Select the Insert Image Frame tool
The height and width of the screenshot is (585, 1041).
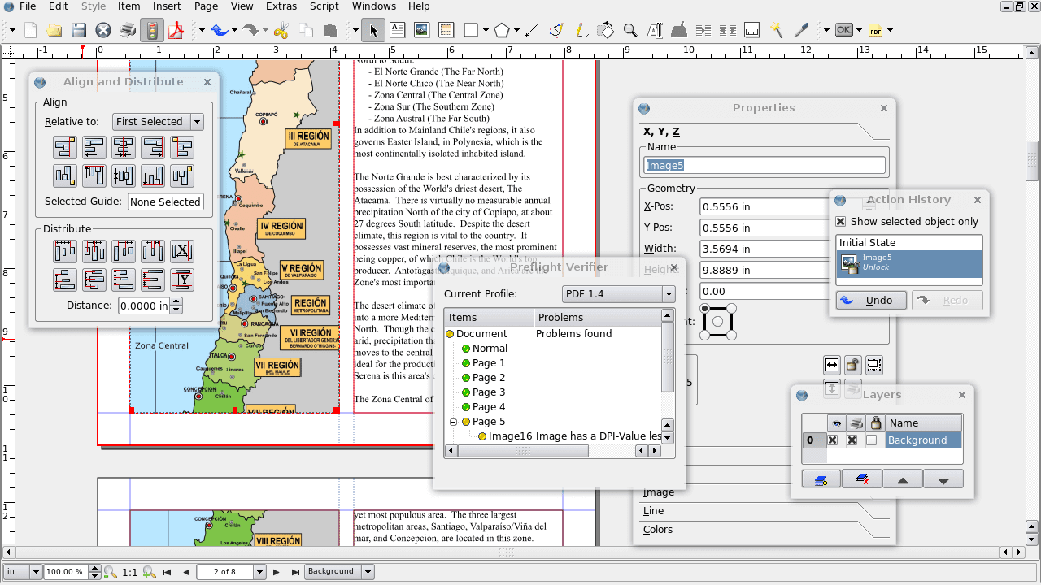pyautogui.click(x=420, y=30)
